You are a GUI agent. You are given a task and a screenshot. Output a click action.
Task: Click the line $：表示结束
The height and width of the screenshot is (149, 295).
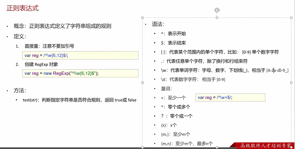pos(173,43)
